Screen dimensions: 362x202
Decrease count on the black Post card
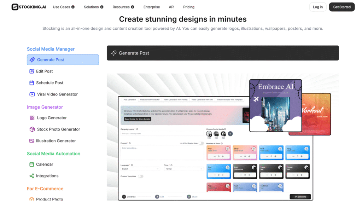tap(241, 175)
